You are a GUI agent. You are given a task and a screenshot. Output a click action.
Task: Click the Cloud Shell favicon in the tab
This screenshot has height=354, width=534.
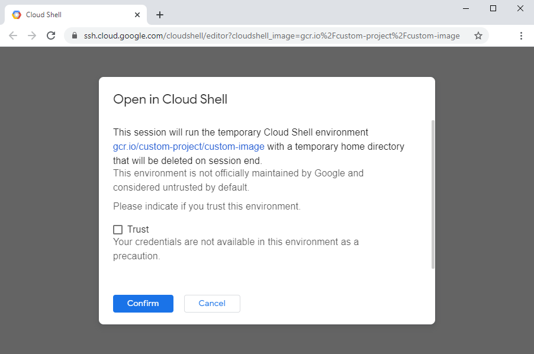tap(17, 15)
